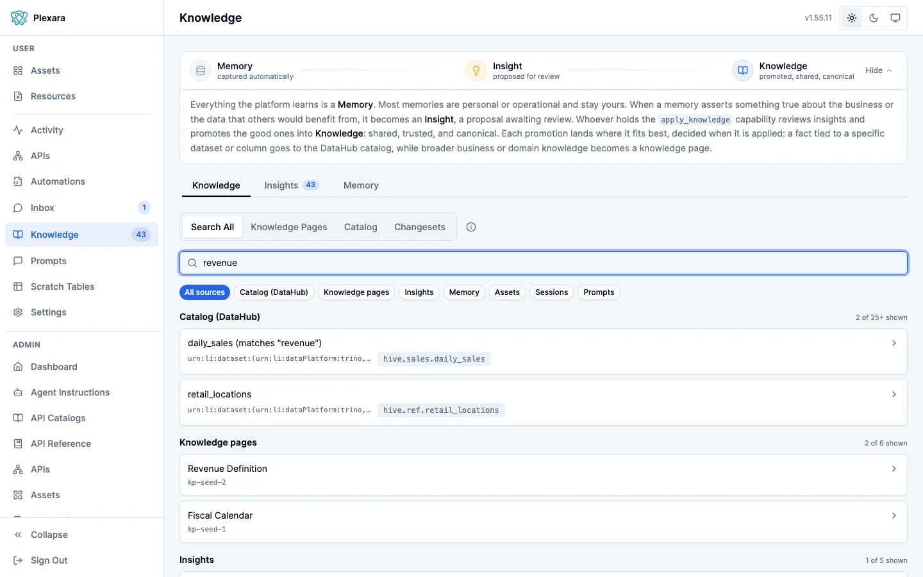Click the version label v1.55.11
The image size is (923, 577).
pos(819,18)
